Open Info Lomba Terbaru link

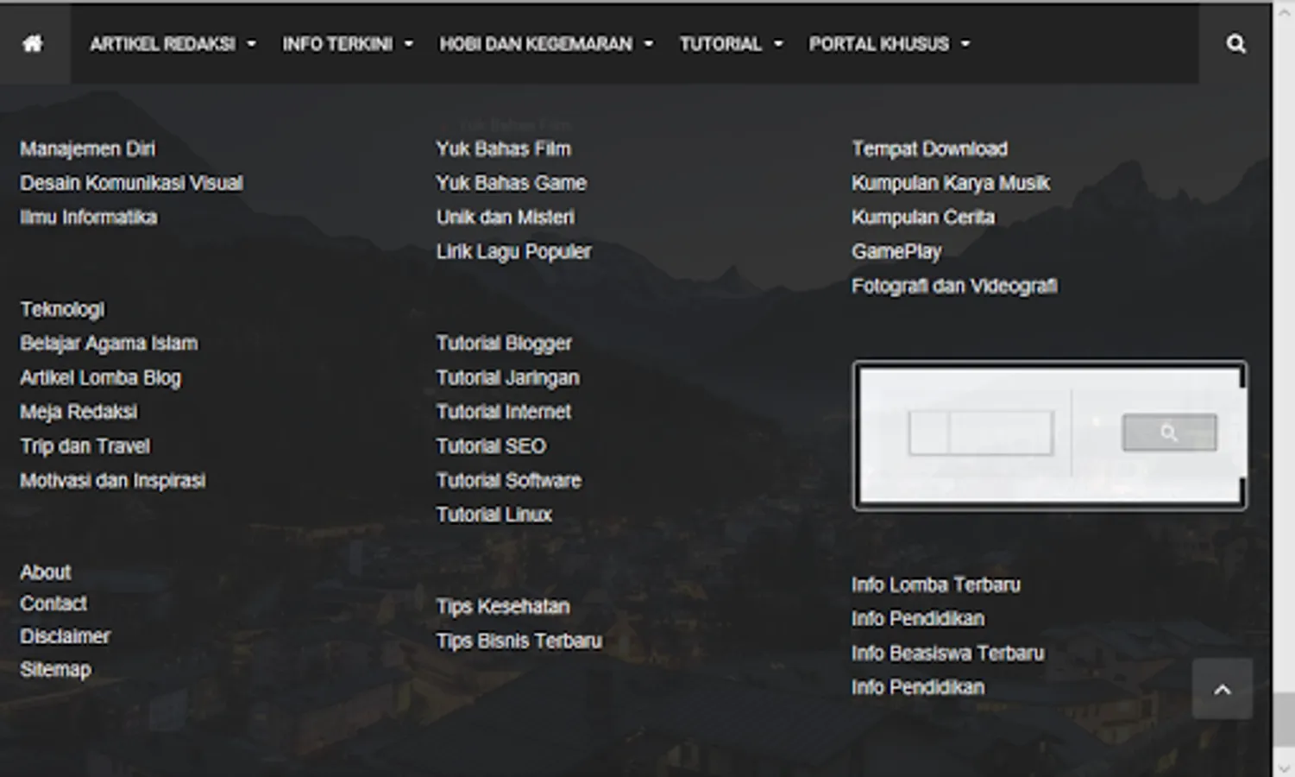(936, 585)
